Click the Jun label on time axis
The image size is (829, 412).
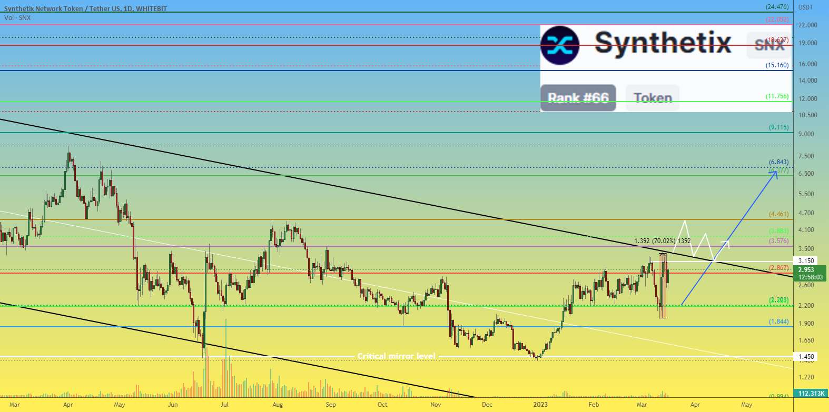173,405
